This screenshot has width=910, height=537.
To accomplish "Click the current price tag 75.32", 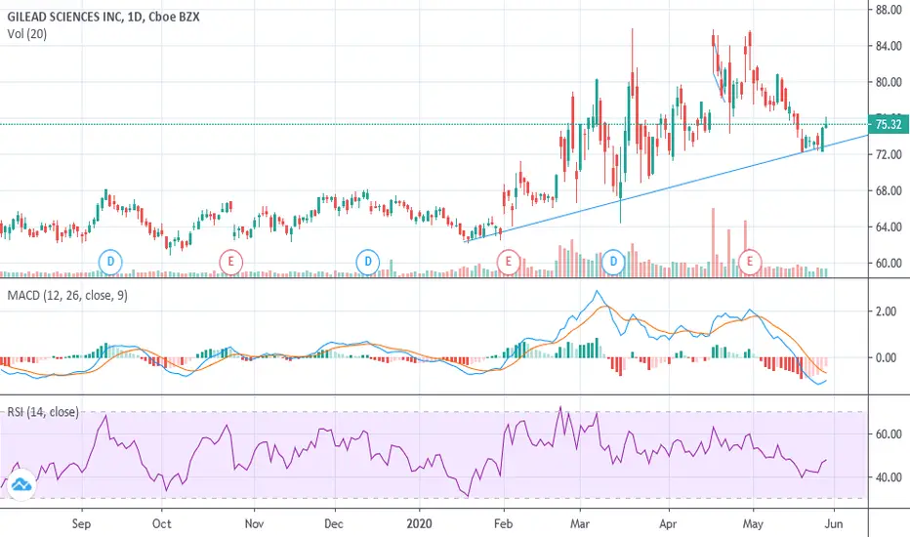I will click(x=888, y=124).
